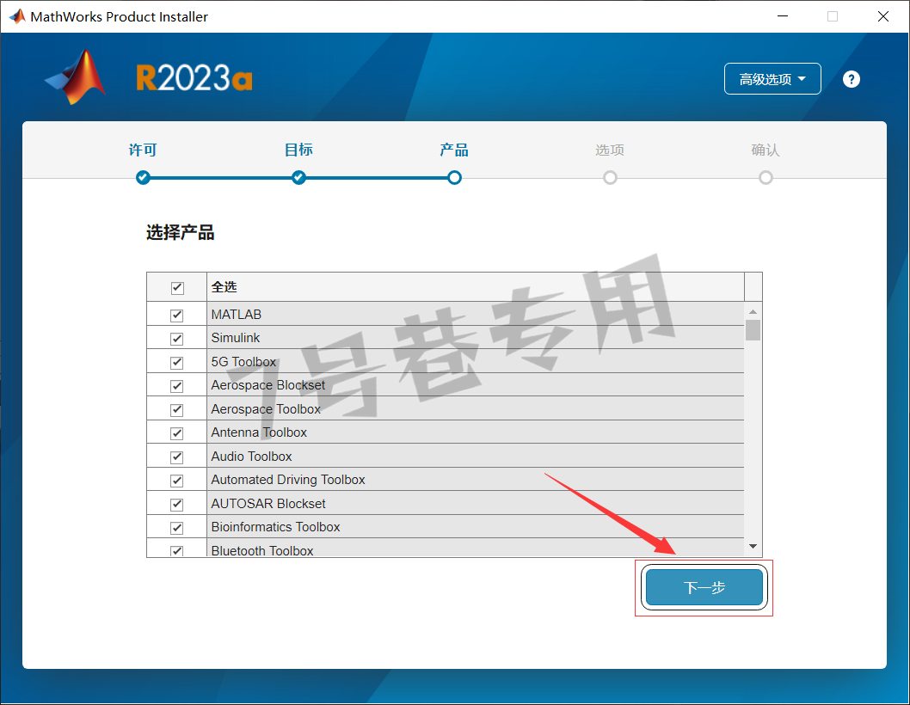
Task: Click the 目标 completed step marker
Action: pos(298,178)
